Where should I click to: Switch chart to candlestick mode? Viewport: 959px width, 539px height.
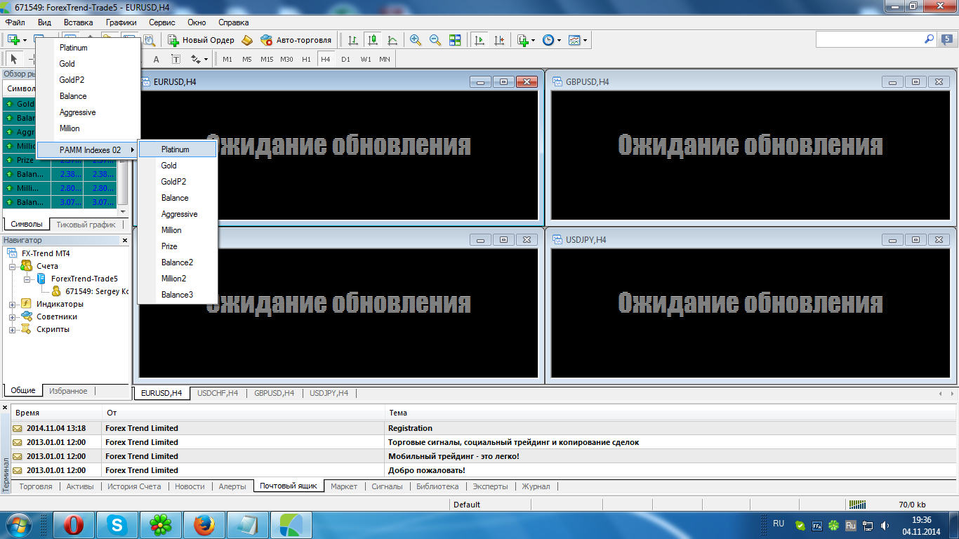tap(373, 40)
